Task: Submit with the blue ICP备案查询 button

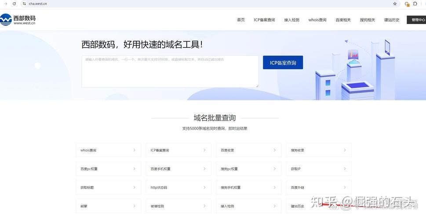Action: tap(283, 63)
